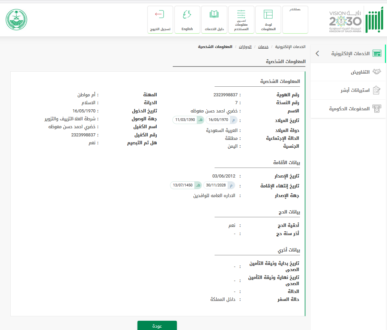
Task: Click the مستخدم user profile box
Action: (x=295, y=20)
